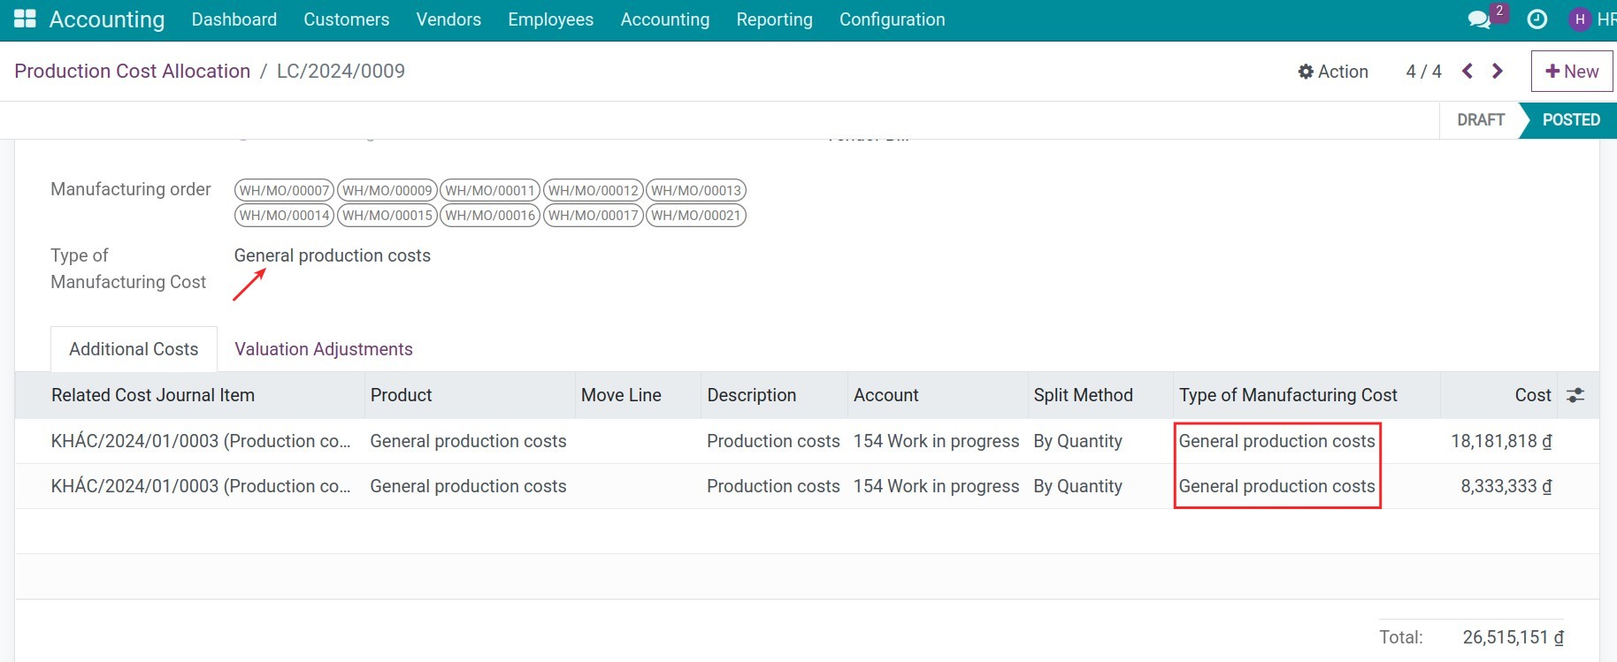The image size is (1617, 662).
Task: Open the apps grid home menu icon
Action: 25,19
